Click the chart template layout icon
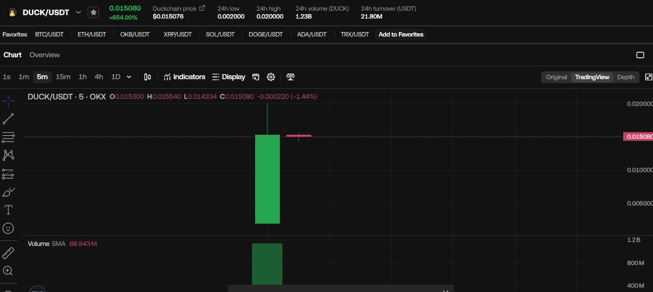This screenshot has width=653, height=292. click(256, 77)
